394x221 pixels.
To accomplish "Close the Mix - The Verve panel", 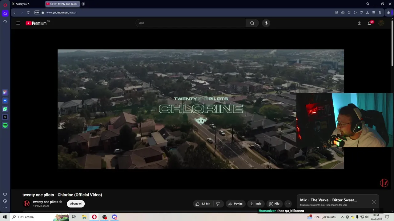I will pyautogui.click(x=373, y=202).
